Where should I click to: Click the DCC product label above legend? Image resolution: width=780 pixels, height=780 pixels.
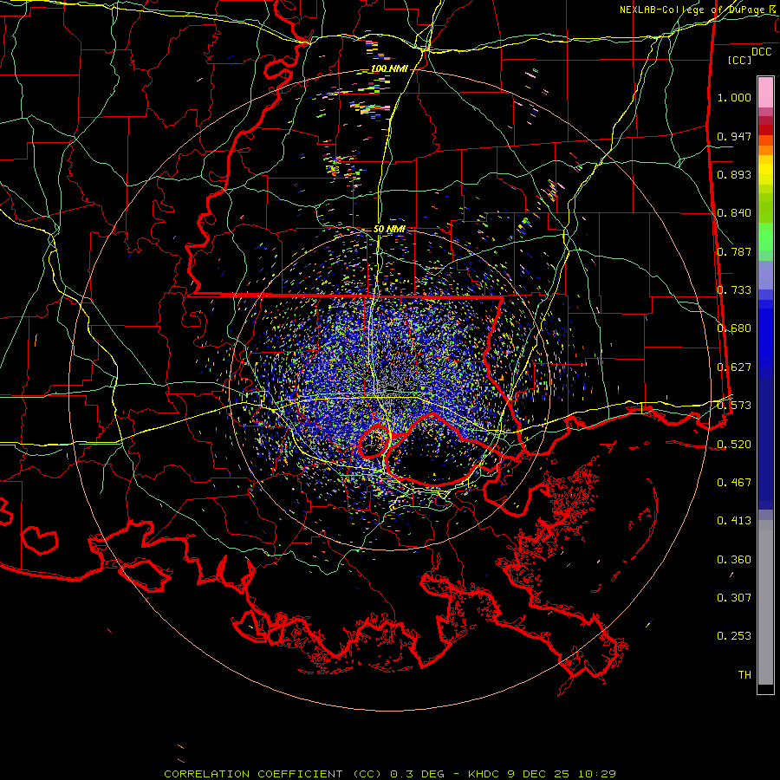coord(761,52)
